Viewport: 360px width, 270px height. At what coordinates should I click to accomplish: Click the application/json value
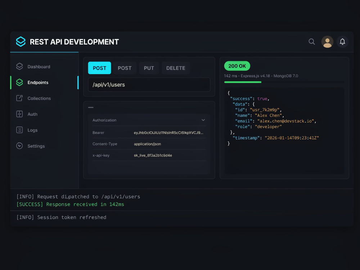point(147,144)
